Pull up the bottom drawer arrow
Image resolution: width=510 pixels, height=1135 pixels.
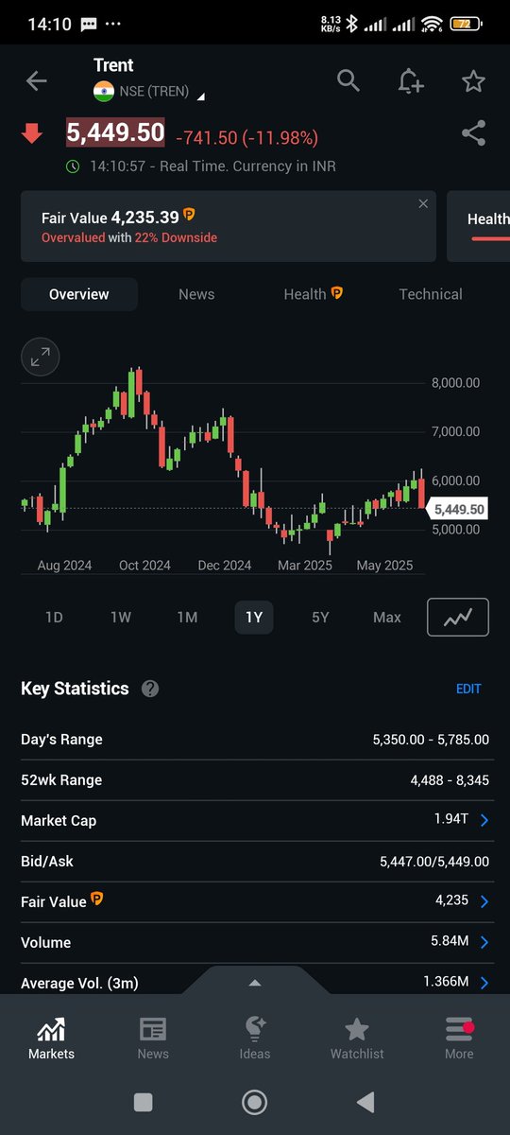tap(255, 983)
